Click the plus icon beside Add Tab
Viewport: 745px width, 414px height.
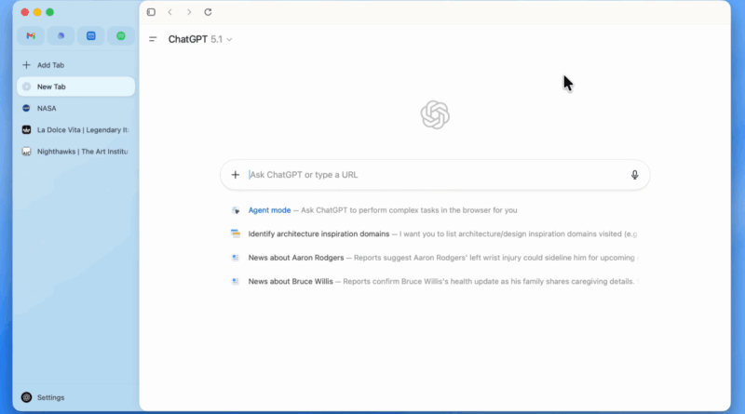tap(27, 65)
